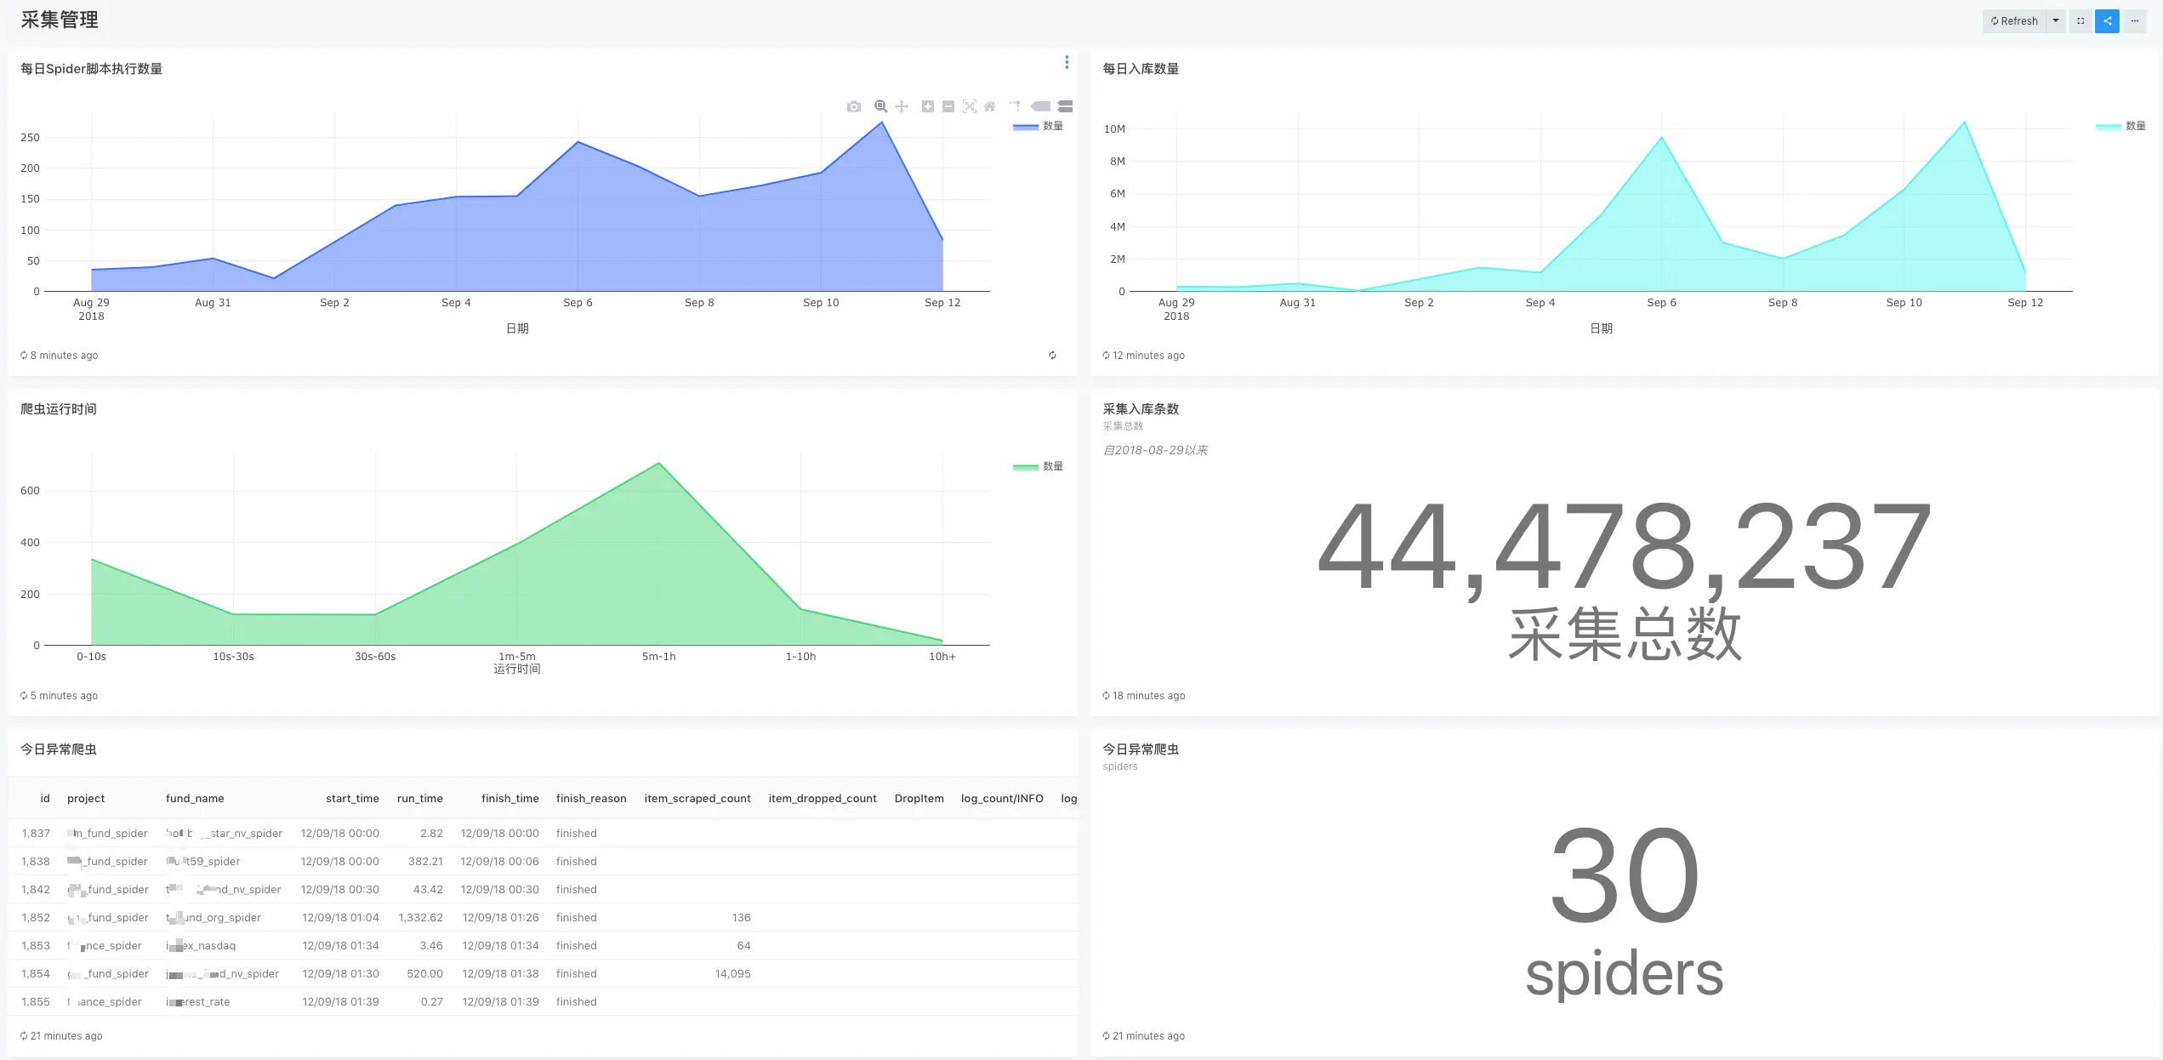This screenshot has width=2163, height=1060.
Task: Click the dashboard Refresh button
Action: tap(2014, 21)
